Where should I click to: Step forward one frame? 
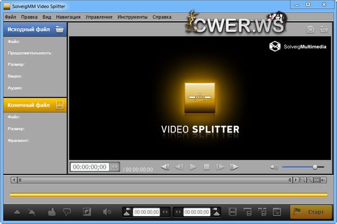pyautogui.click(x=220, y=167)
